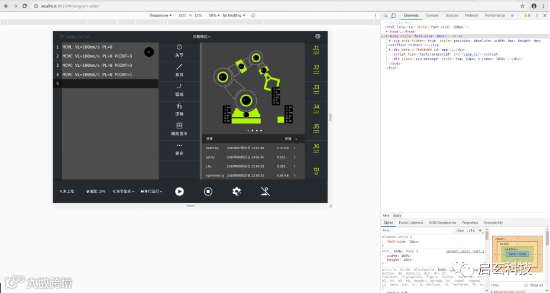
Task: Expand the svg aria-hidden node
Action: (390, 41)
